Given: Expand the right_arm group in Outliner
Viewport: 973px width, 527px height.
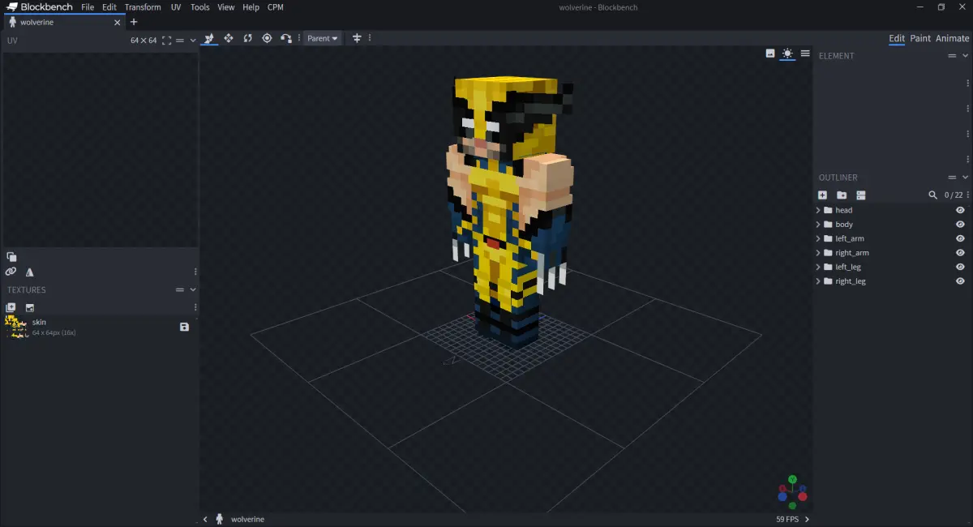Looking at the screenshot, I should point(818,253).
